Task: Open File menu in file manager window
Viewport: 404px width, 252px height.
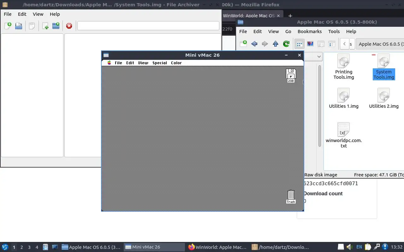Action: coord(243,31)
